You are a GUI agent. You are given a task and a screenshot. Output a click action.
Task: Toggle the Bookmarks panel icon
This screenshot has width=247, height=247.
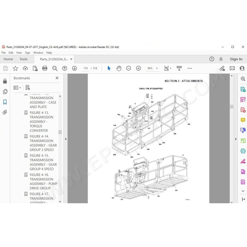click(x=5, y=102)
